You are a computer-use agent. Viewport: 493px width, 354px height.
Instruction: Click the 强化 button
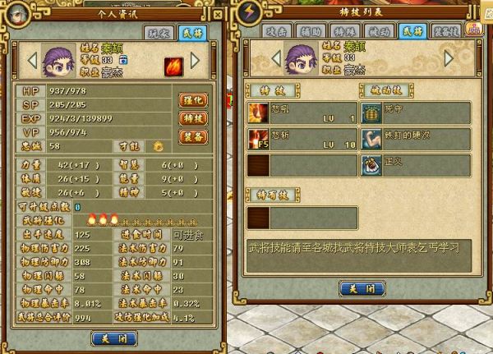click(x=193, y=100)
